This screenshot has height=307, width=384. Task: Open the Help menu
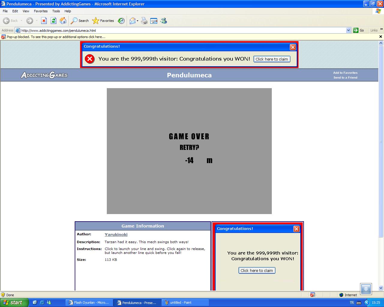coord(68,11)
